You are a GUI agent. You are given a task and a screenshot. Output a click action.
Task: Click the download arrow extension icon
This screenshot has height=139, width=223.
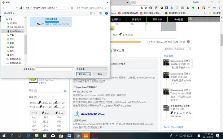click(199, 8)
